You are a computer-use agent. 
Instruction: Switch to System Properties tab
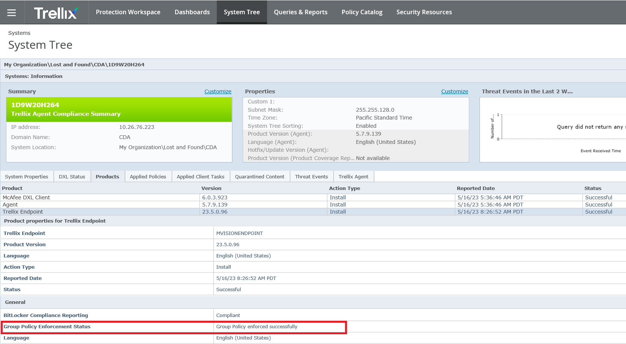coord(27,176)
